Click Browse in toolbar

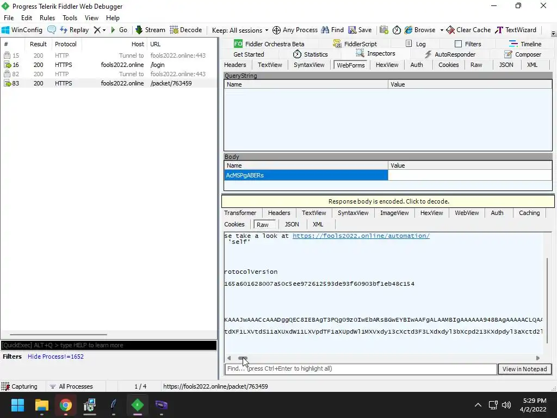pyautogui.click(x=420, y=30)
